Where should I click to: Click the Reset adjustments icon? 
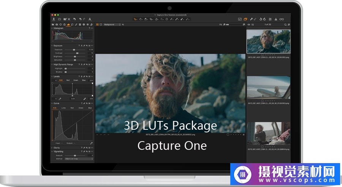(x=74, y=19)
